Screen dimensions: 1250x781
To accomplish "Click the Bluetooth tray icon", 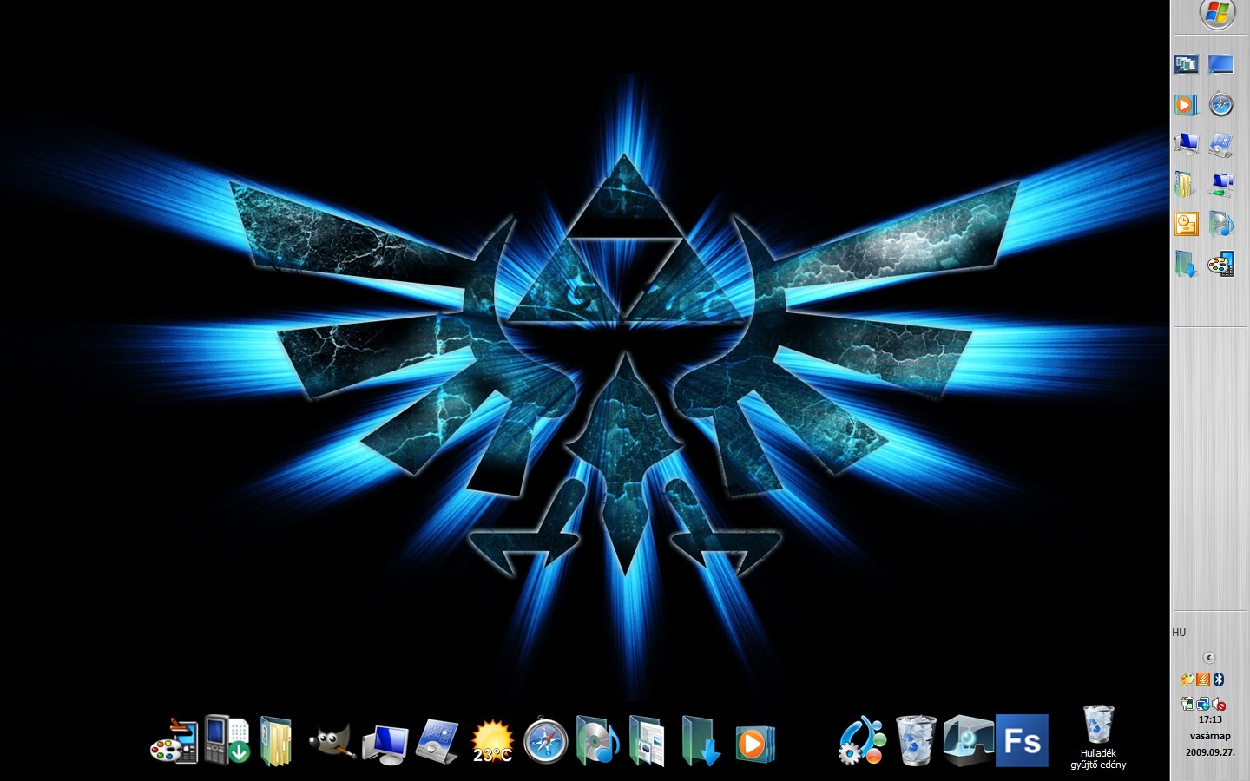I will 1218,679.
